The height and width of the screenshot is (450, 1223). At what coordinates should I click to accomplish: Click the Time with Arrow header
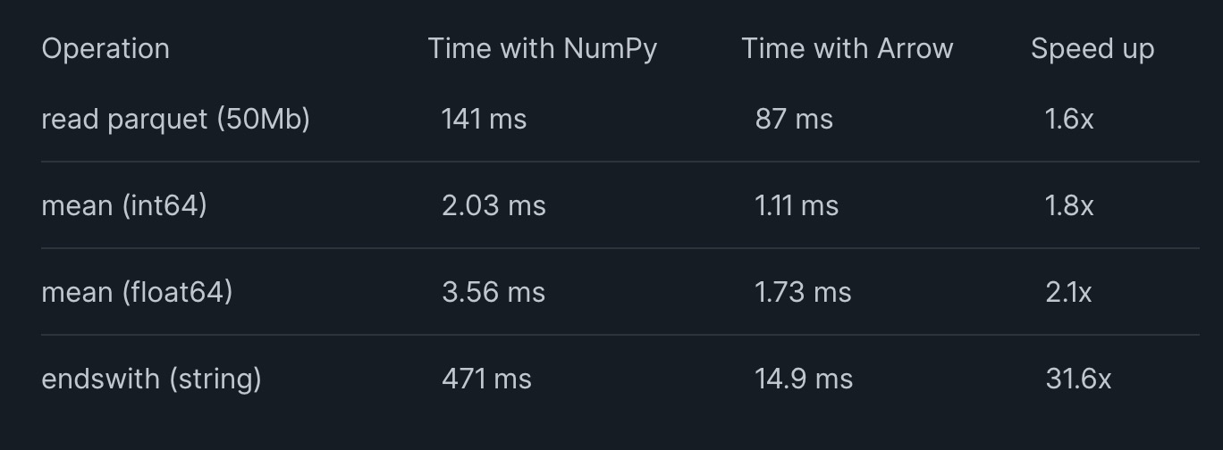tap(847, 48)
